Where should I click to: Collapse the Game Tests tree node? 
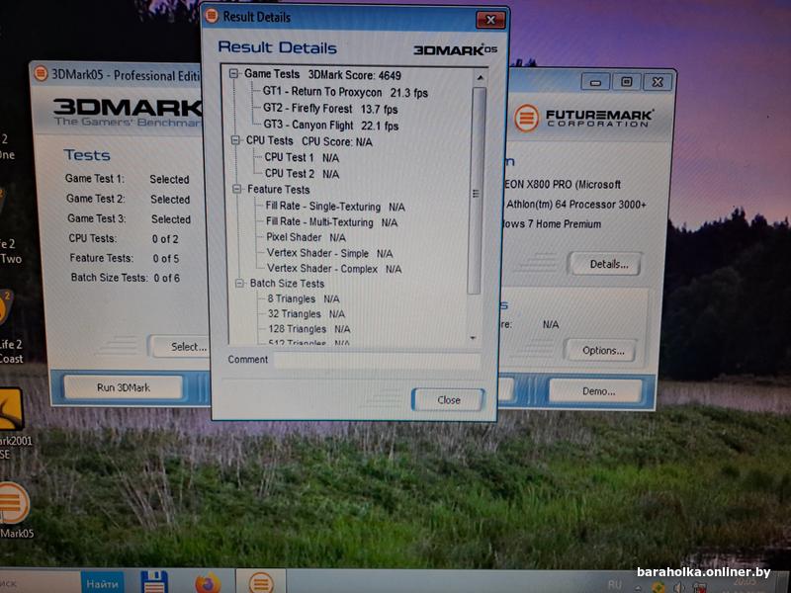click(233, 73)
